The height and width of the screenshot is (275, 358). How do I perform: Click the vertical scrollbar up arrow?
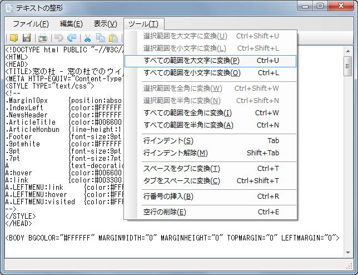click(x=348, y=51)
